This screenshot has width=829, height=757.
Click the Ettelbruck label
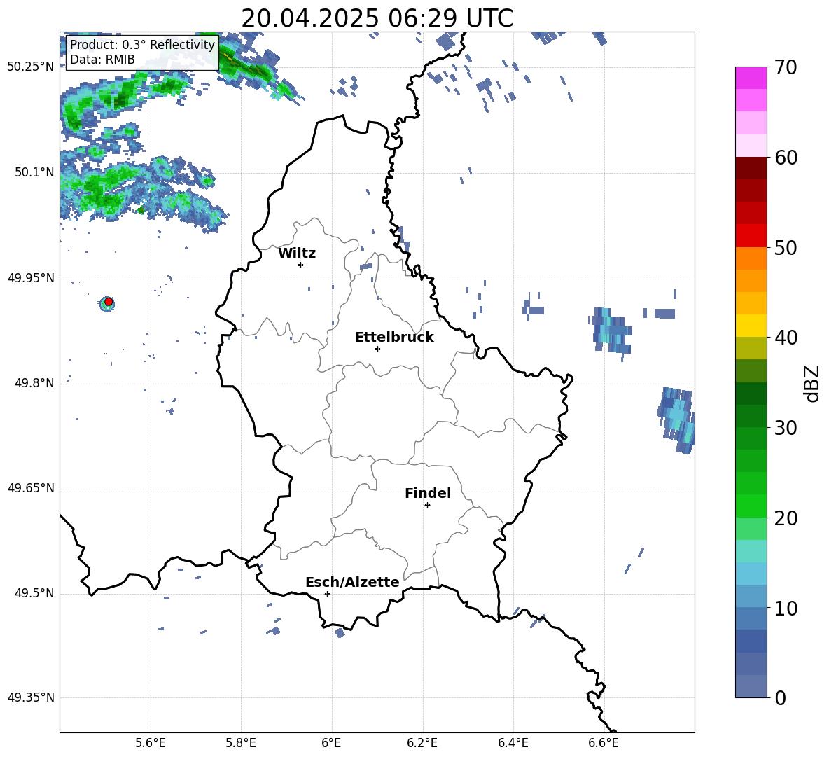coord(394,338)
